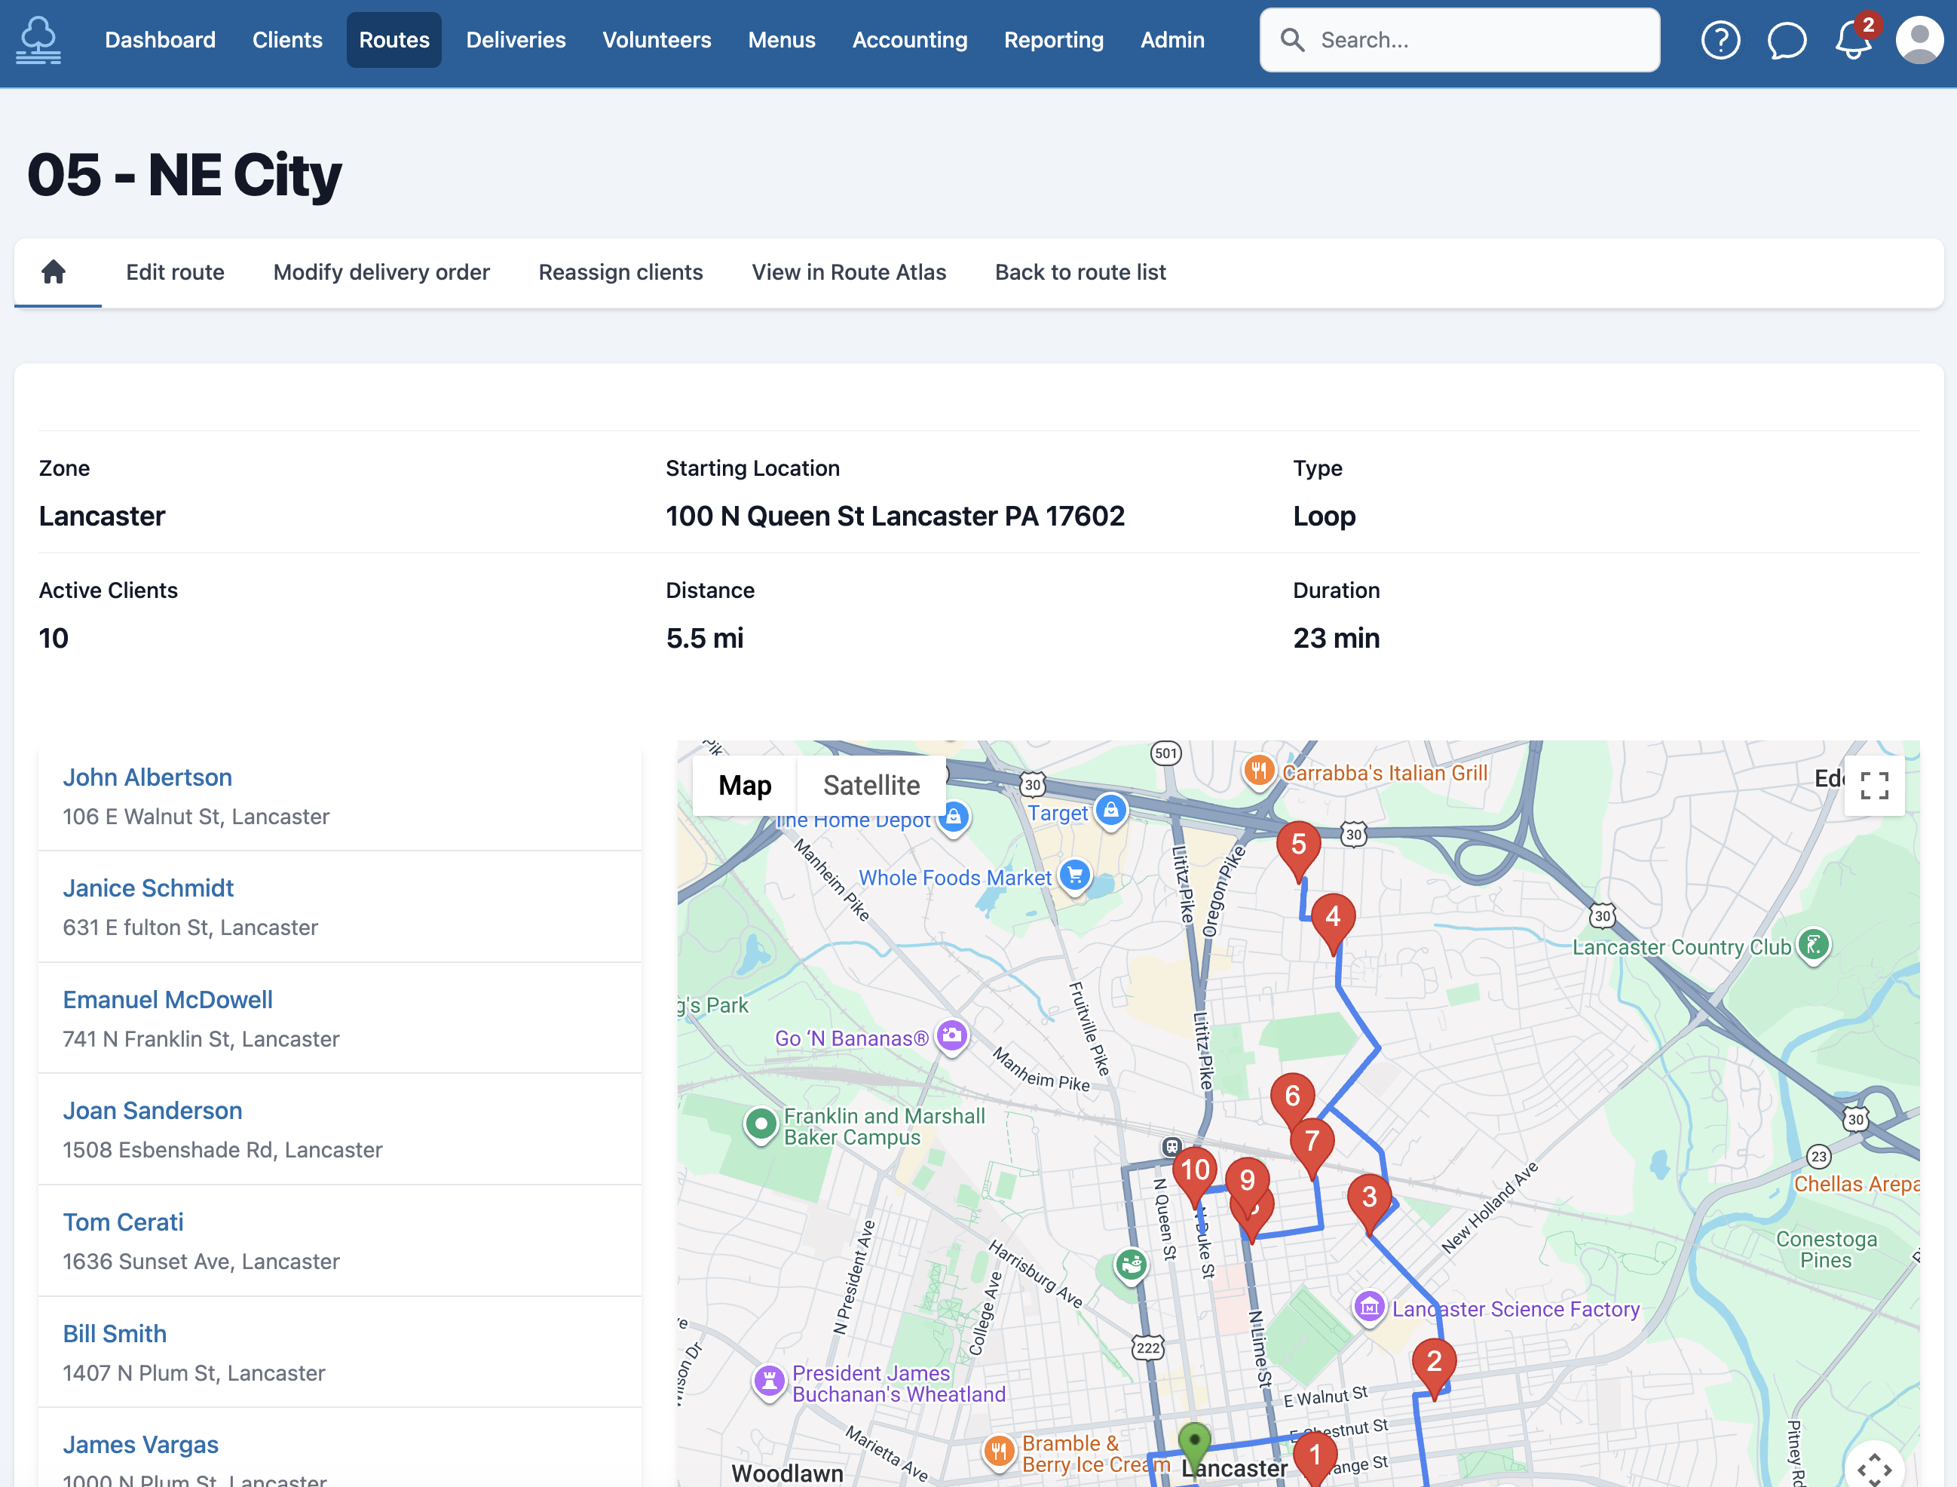Screen dimensions: 1957x1487
Task: Open client Emanuel McDowell
Action: 167,999
